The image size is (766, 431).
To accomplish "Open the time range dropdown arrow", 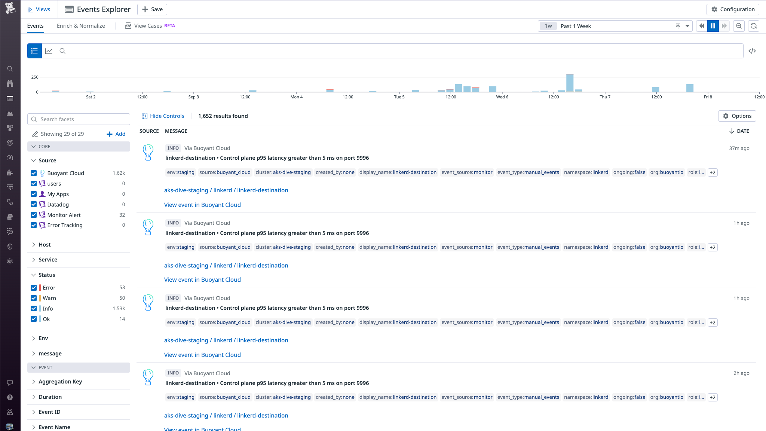I will click(x=687, y=26).
